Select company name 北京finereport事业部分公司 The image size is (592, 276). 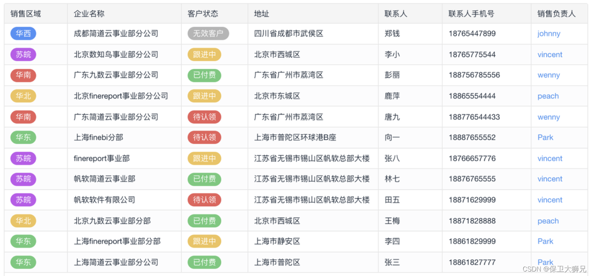pos(121,96)
